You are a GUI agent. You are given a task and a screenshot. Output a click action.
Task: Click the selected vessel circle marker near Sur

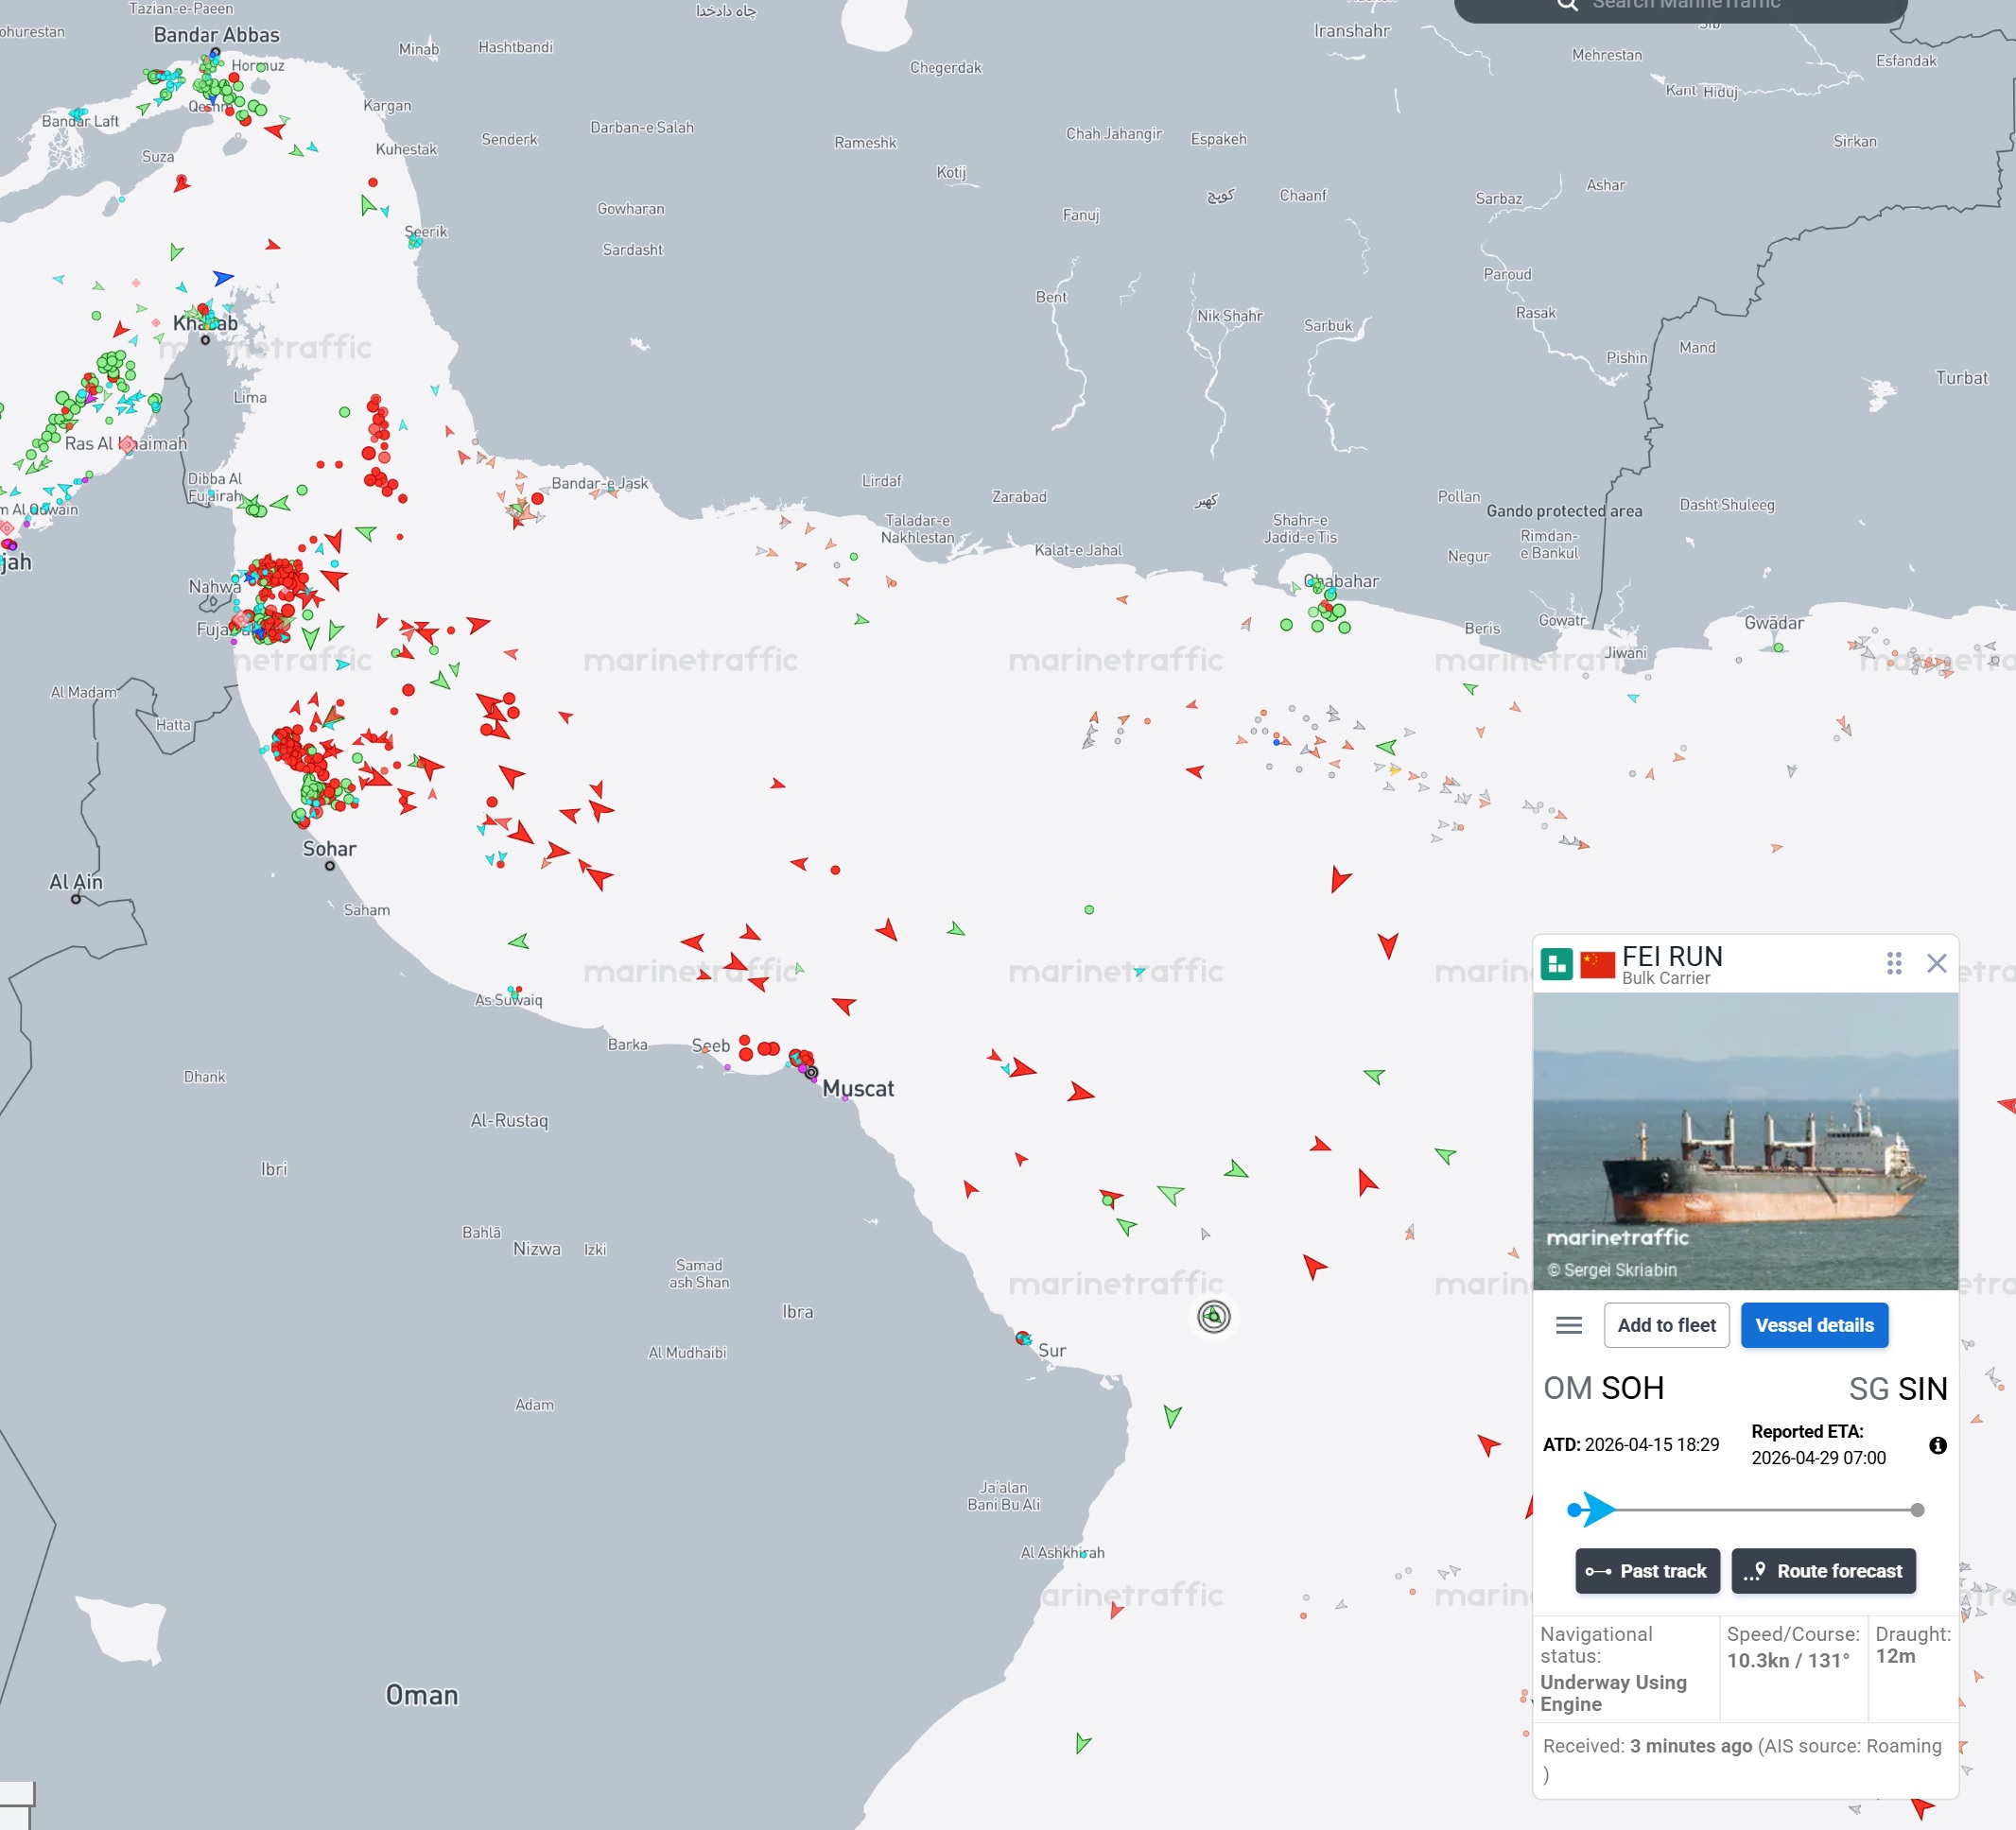[x=1213, y=1318]
